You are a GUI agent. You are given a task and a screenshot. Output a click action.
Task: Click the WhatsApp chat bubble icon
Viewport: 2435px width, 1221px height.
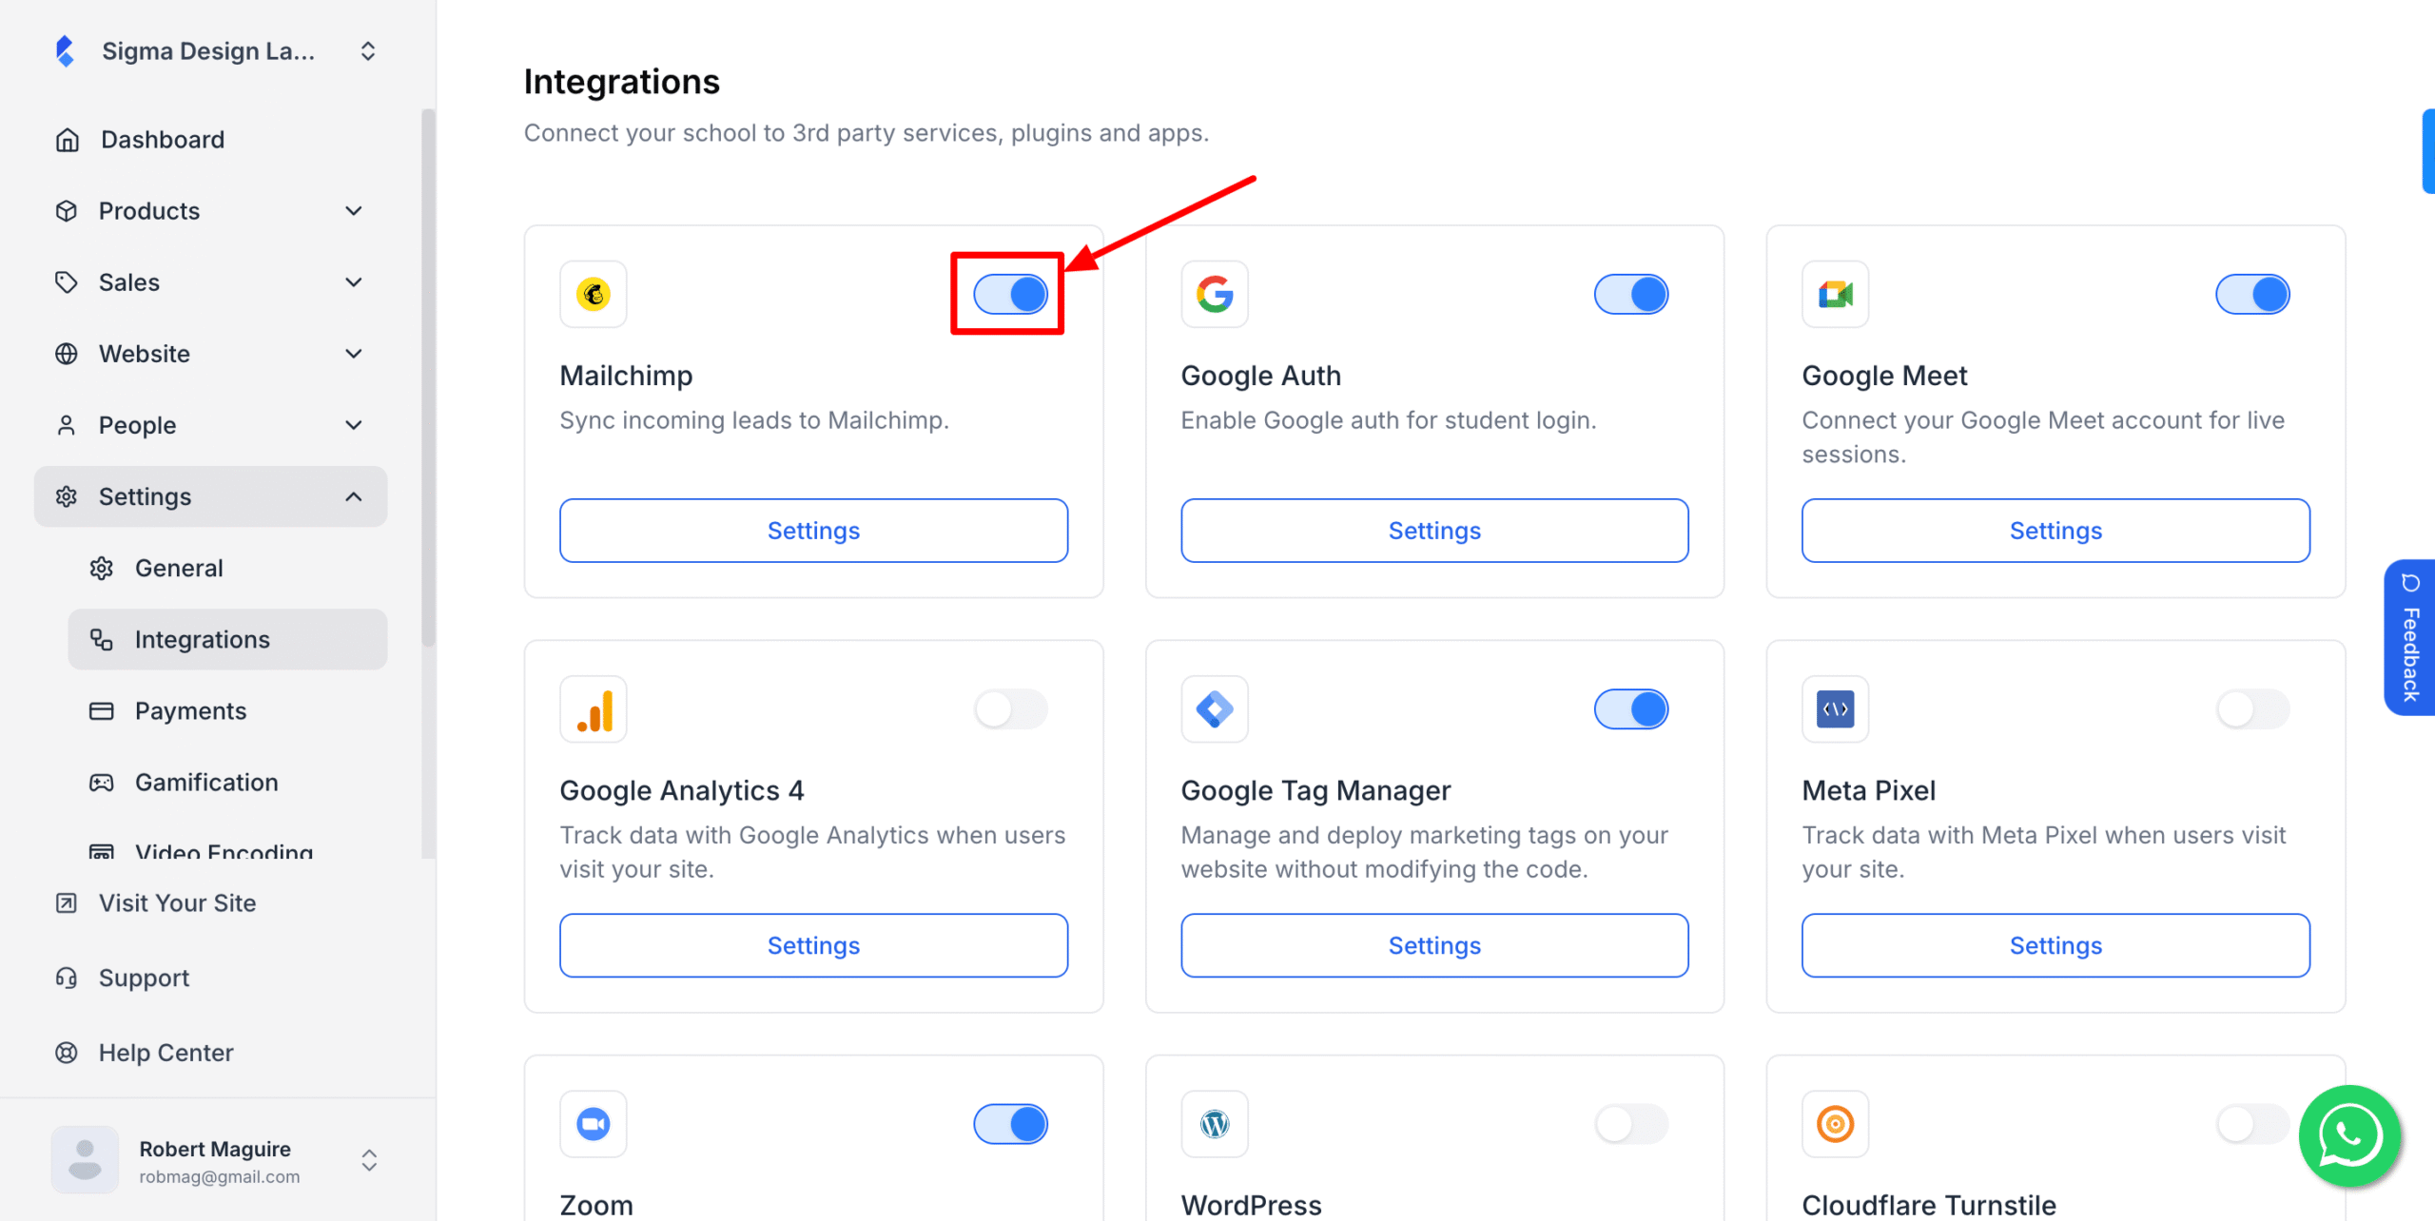pos(2349,1135)
